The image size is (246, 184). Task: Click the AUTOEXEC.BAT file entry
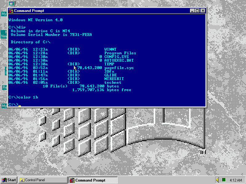(x=119, y=60)
